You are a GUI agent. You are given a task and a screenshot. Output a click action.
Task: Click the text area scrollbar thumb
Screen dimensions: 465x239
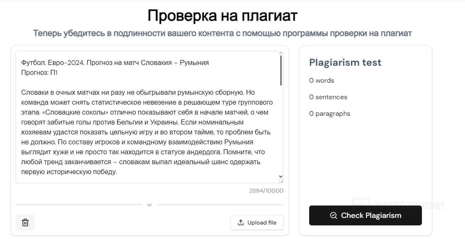pyautogui.click(x=281, y=70)
